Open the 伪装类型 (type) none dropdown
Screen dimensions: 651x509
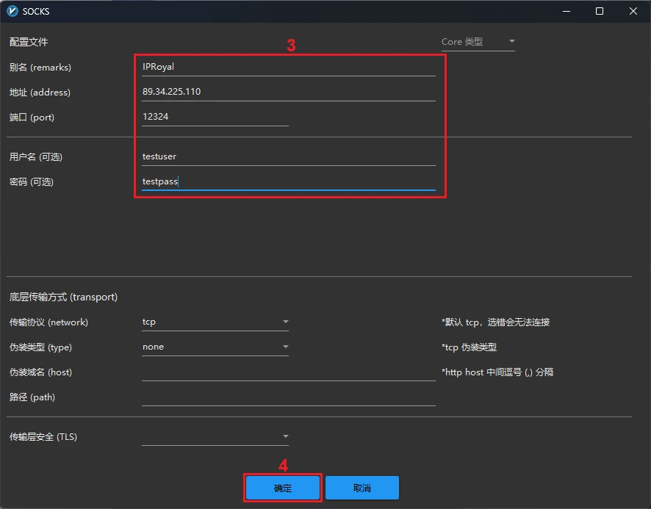[x=215, y=347]
